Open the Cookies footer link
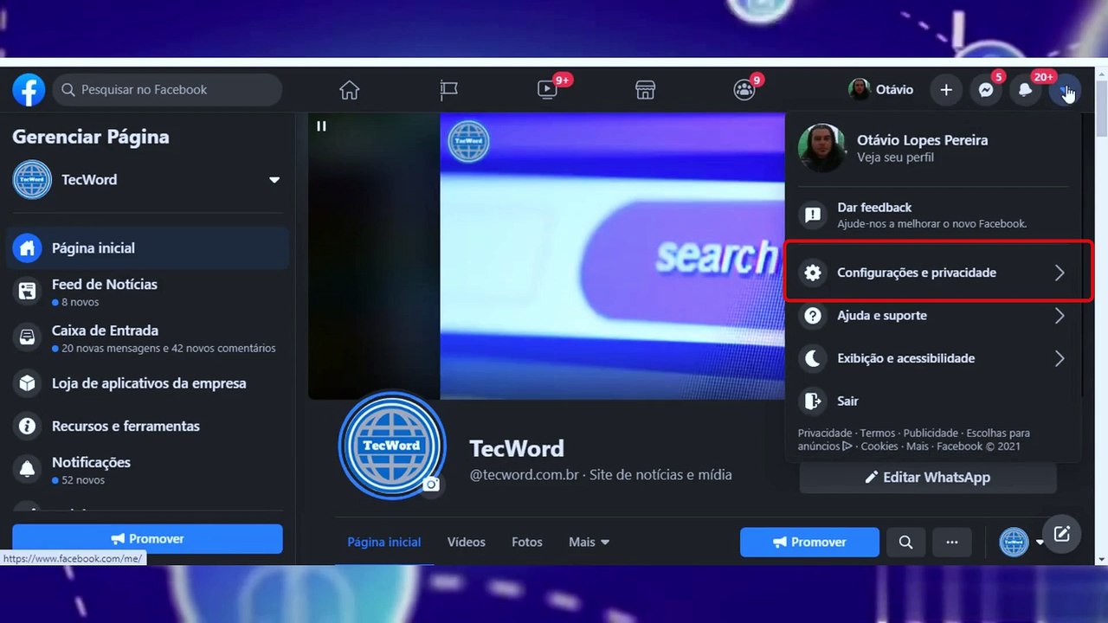The height and width of the screenshot is (623, 1108). tap(879, 446)
